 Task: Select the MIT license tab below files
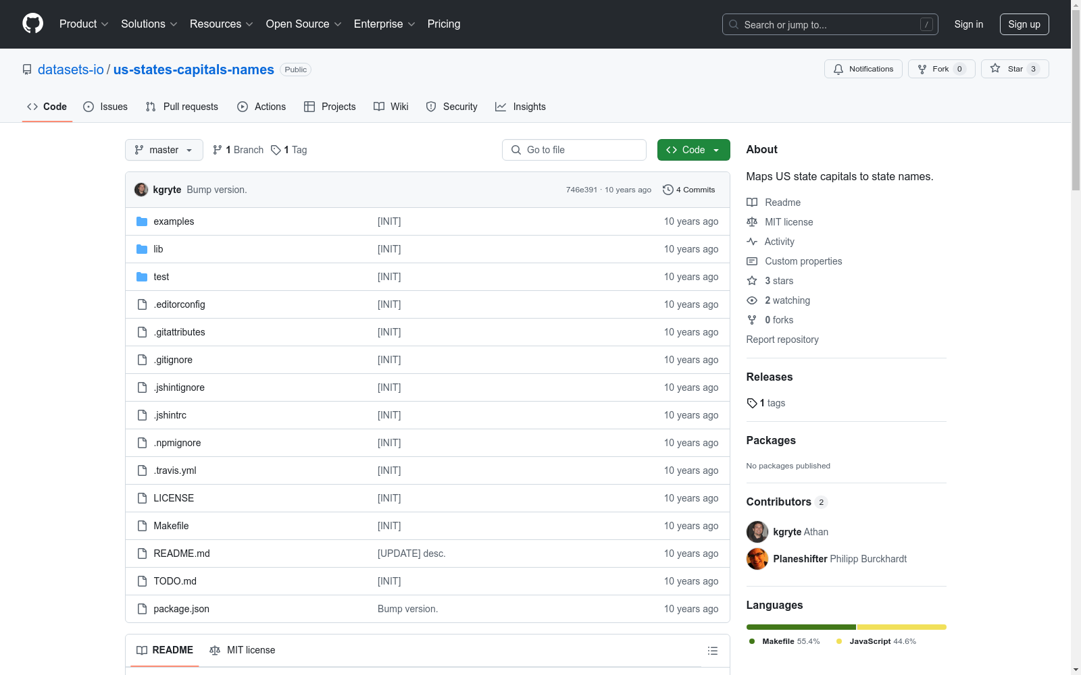pyautogui.click(x=243, y=650)
